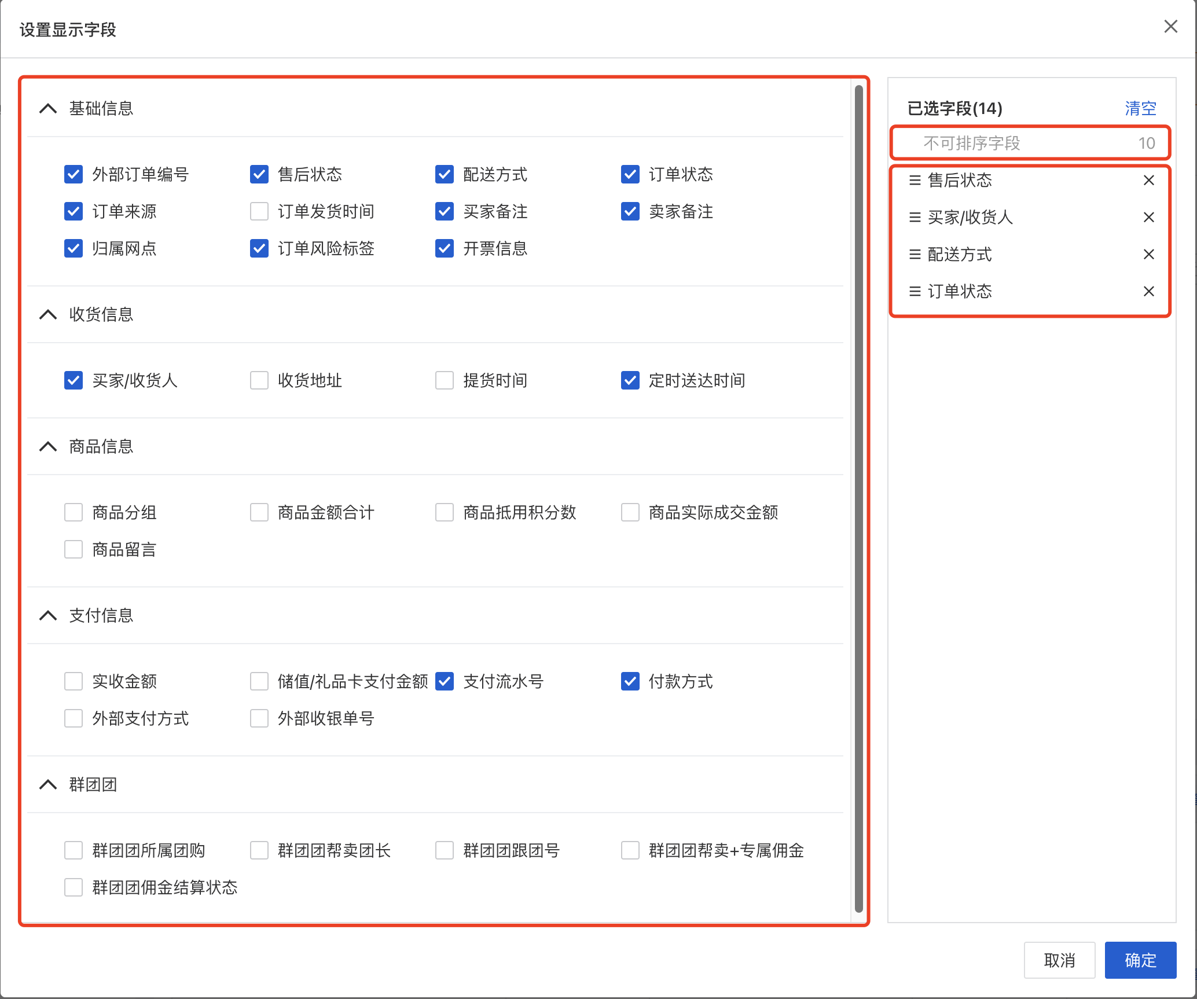This screenshot has height=999, width=1197.
Task: Uncheck 归属网点 checkbox
Action: [x=74, y=248]
